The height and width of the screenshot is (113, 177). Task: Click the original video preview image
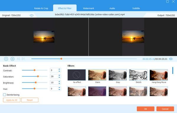(x=44, y=37)
